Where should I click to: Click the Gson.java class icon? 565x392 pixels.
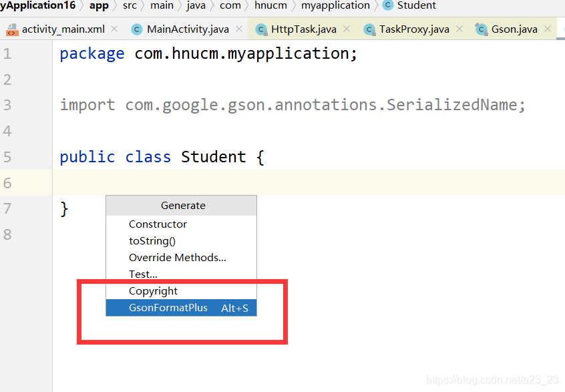(x=481, y=29)
